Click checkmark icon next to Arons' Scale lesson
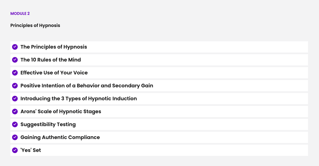The height and width of the screenshot is (166, 319). (15, 112)
